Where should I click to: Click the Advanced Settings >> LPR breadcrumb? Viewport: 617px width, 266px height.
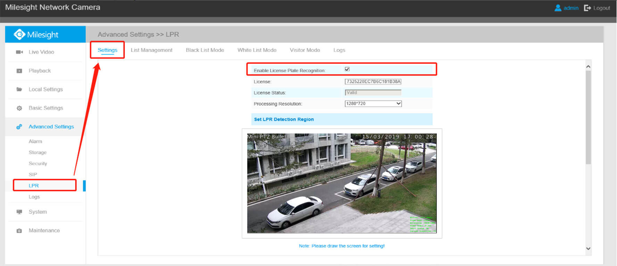[x=138, y=34]
